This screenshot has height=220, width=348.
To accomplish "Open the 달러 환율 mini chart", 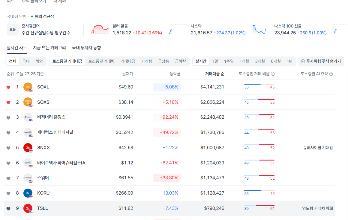I will pos(100,30).
